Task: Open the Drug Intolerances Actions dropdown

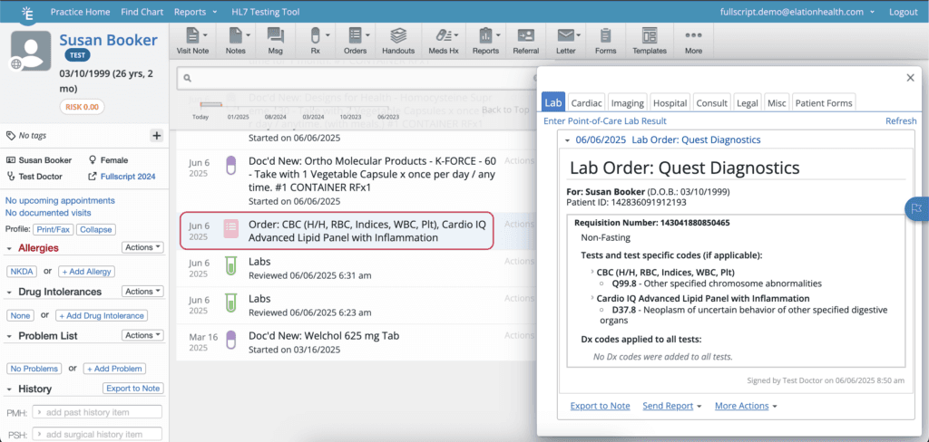Action: coord(142,291)
